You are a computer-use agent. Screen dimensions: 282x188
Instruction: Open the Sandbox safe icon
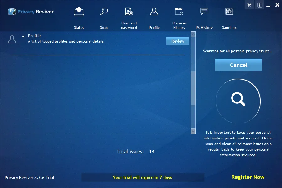coord(229,11)
